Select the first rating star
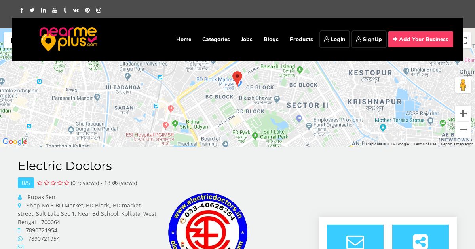475x249 pixels. click(40, 183)
